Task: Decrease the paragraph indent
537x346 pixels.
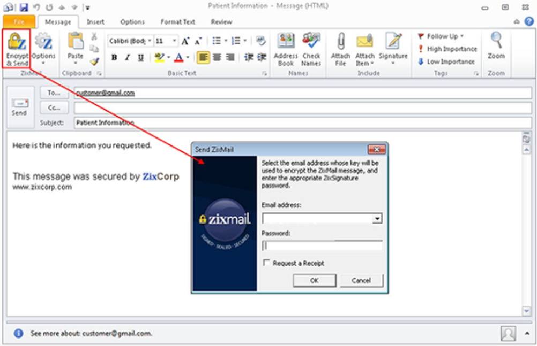Action: click(248, 57)
